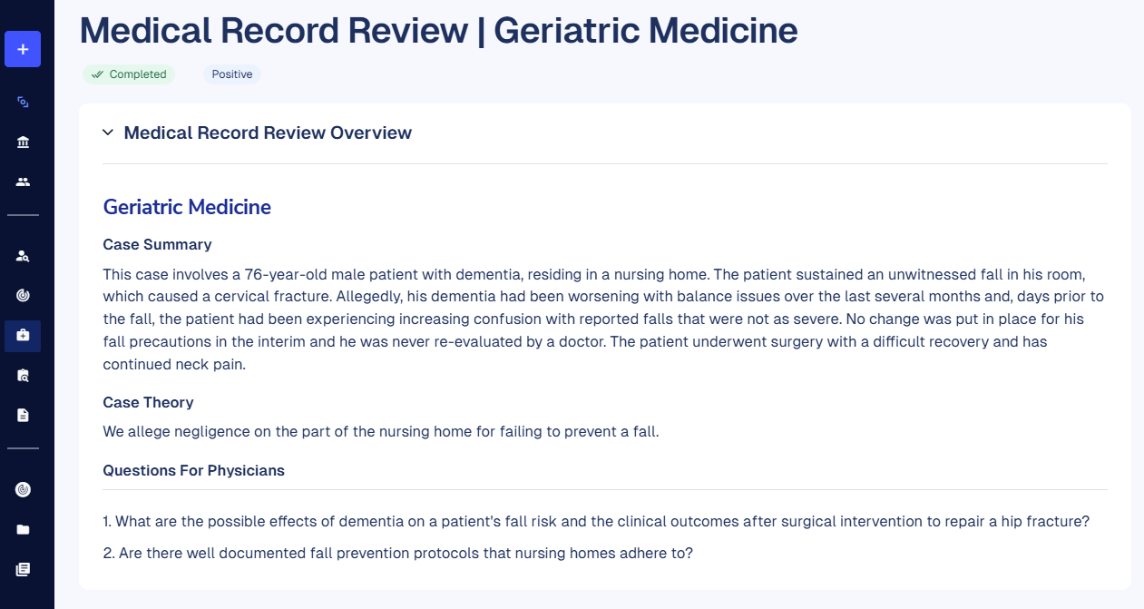Open the clipboard search sidebar icon
The width and height of the screenshot is (1144, 609).
pos(23,375)
